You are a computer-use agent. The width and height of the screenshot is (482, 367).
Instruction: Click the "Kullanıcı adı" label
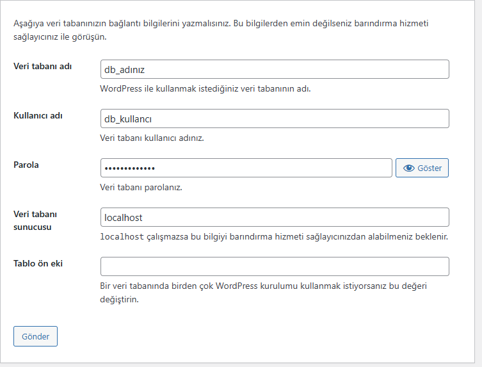38,116
